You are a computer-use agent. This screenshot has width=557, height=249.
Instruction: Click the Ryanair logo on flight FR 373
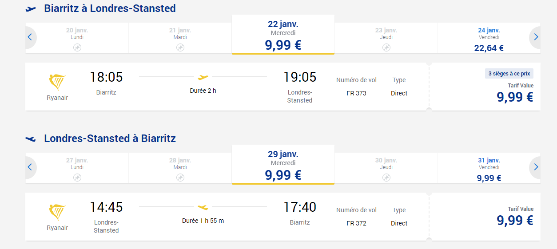(x=57, y=83)
